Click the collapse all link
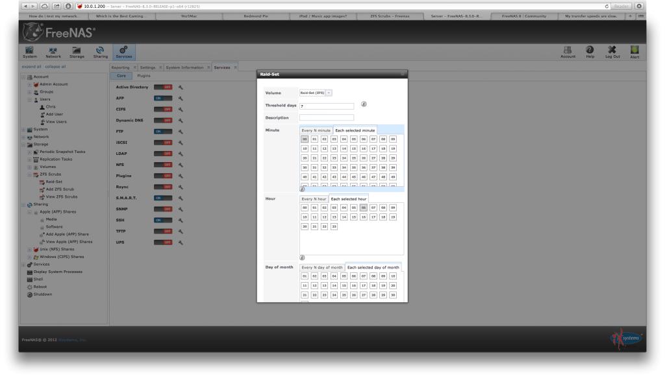This screenshot has width=665, height=378. (x=55, y=67)
